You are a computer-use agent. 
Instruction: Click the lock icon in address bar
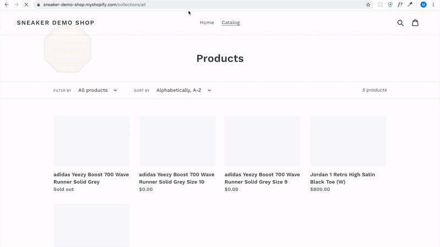tap(38, 5)
